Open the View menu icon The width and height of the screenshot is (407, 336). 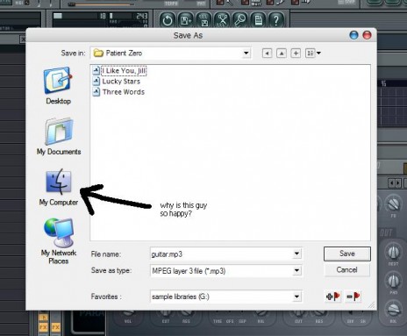coord(310,54)
